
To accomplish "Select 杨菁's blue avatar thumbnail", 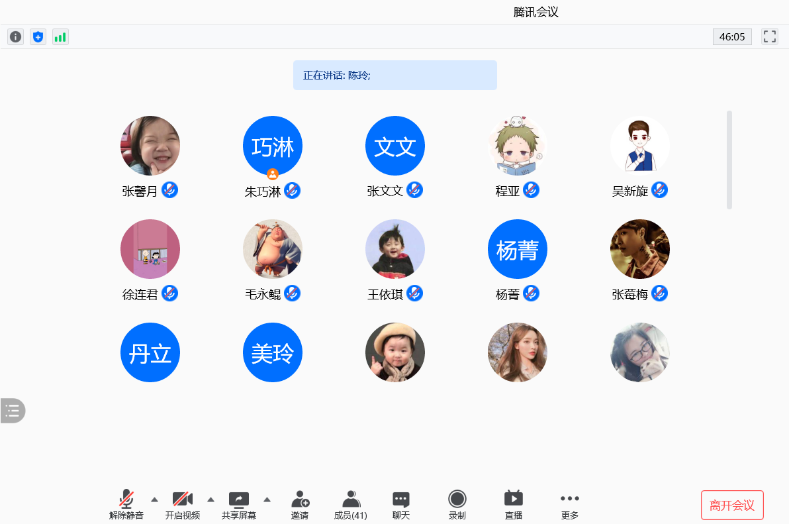I will point(518,249).
